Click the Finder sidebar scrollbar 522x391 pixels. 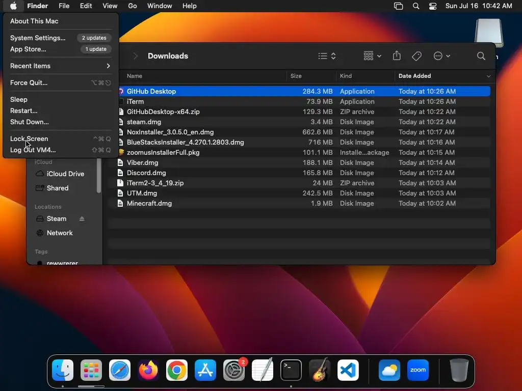(x=98, y=176)
